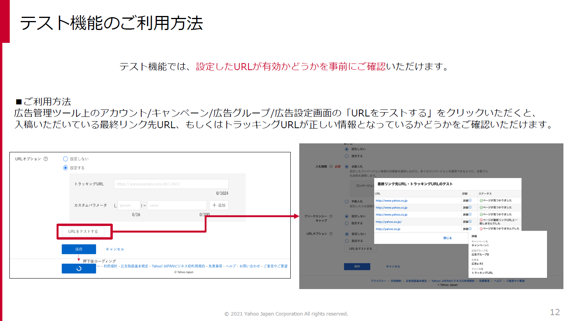The height and width of the screenshot is (321, 572).
Task: Click the value custom parameter field
Action: coord(177,205)
